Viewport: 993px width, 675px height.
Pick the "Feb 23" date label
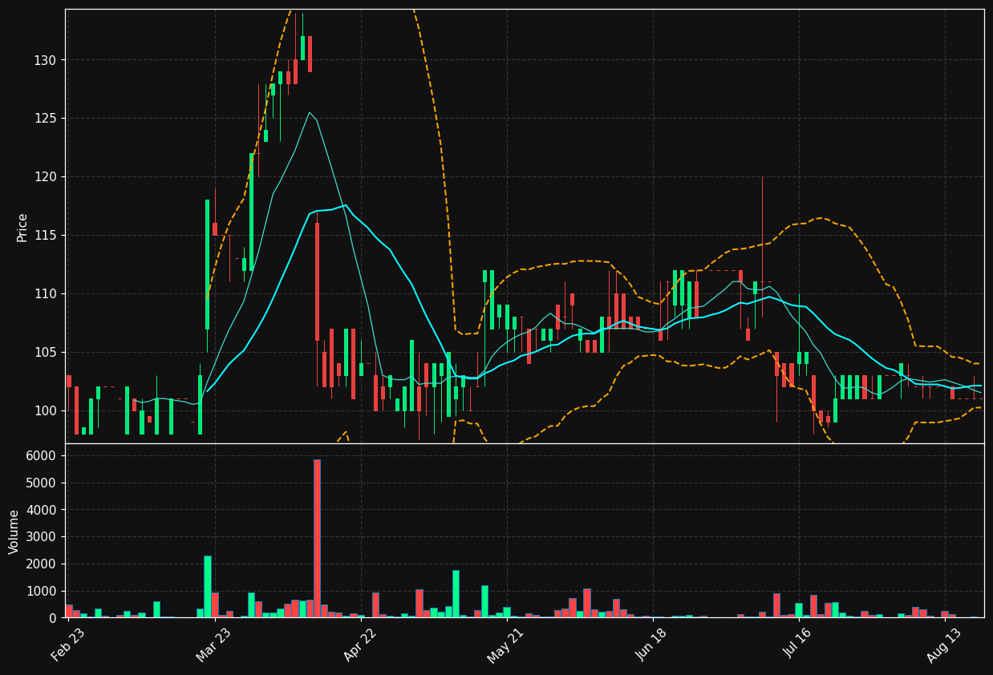pyautogui.click(x=67, y=645)
